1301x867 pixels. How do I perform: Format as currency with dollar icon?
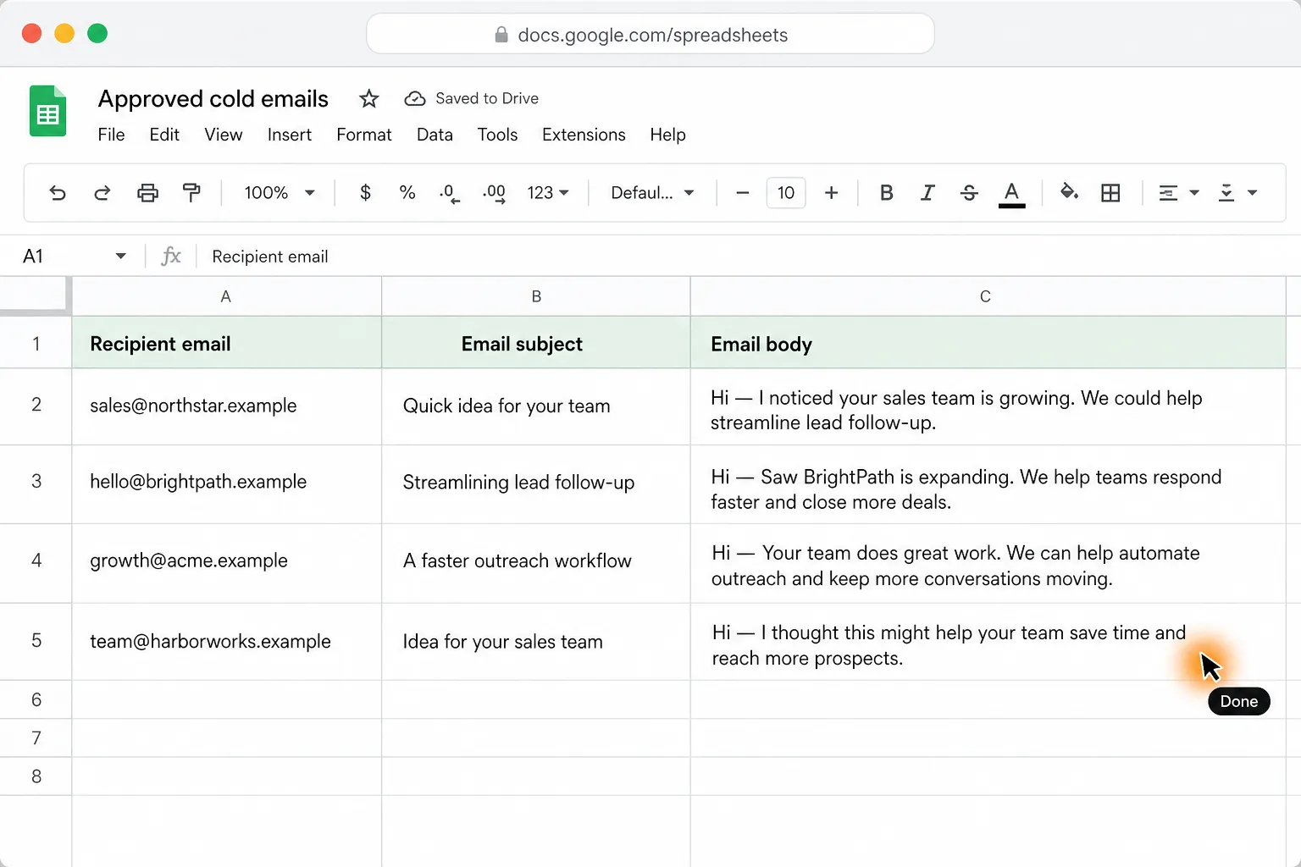(365, 193)
